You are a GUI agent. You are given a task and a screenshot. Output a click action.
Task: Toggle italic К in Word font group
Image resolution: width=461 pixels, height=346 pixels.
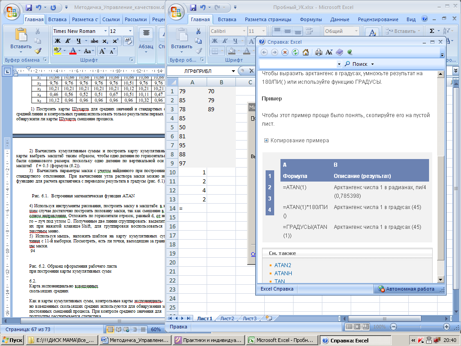[68, 41]
